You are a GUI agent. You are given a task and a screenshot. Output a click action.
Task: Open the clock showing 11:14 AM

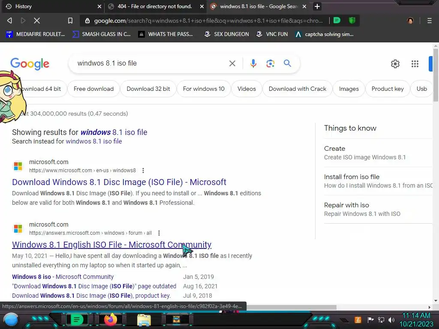(x=416, y=320)
